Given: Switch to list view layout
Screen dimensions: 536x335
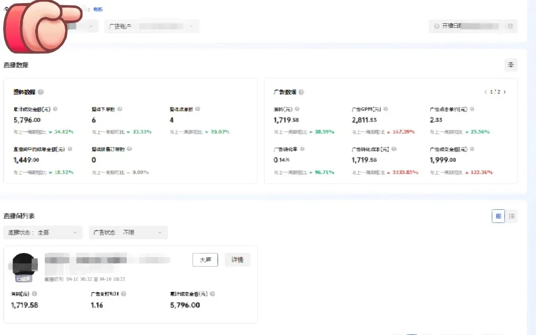Looking at the screenshot, I should point(512,216).
